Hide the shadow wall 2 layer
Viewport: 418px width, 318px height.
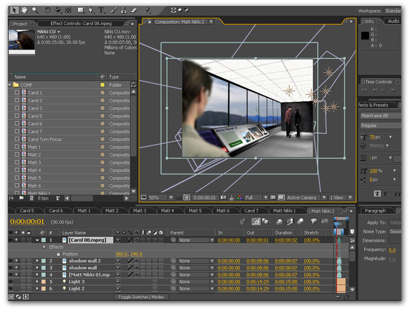pyautogui.click(x=11, y=261)
